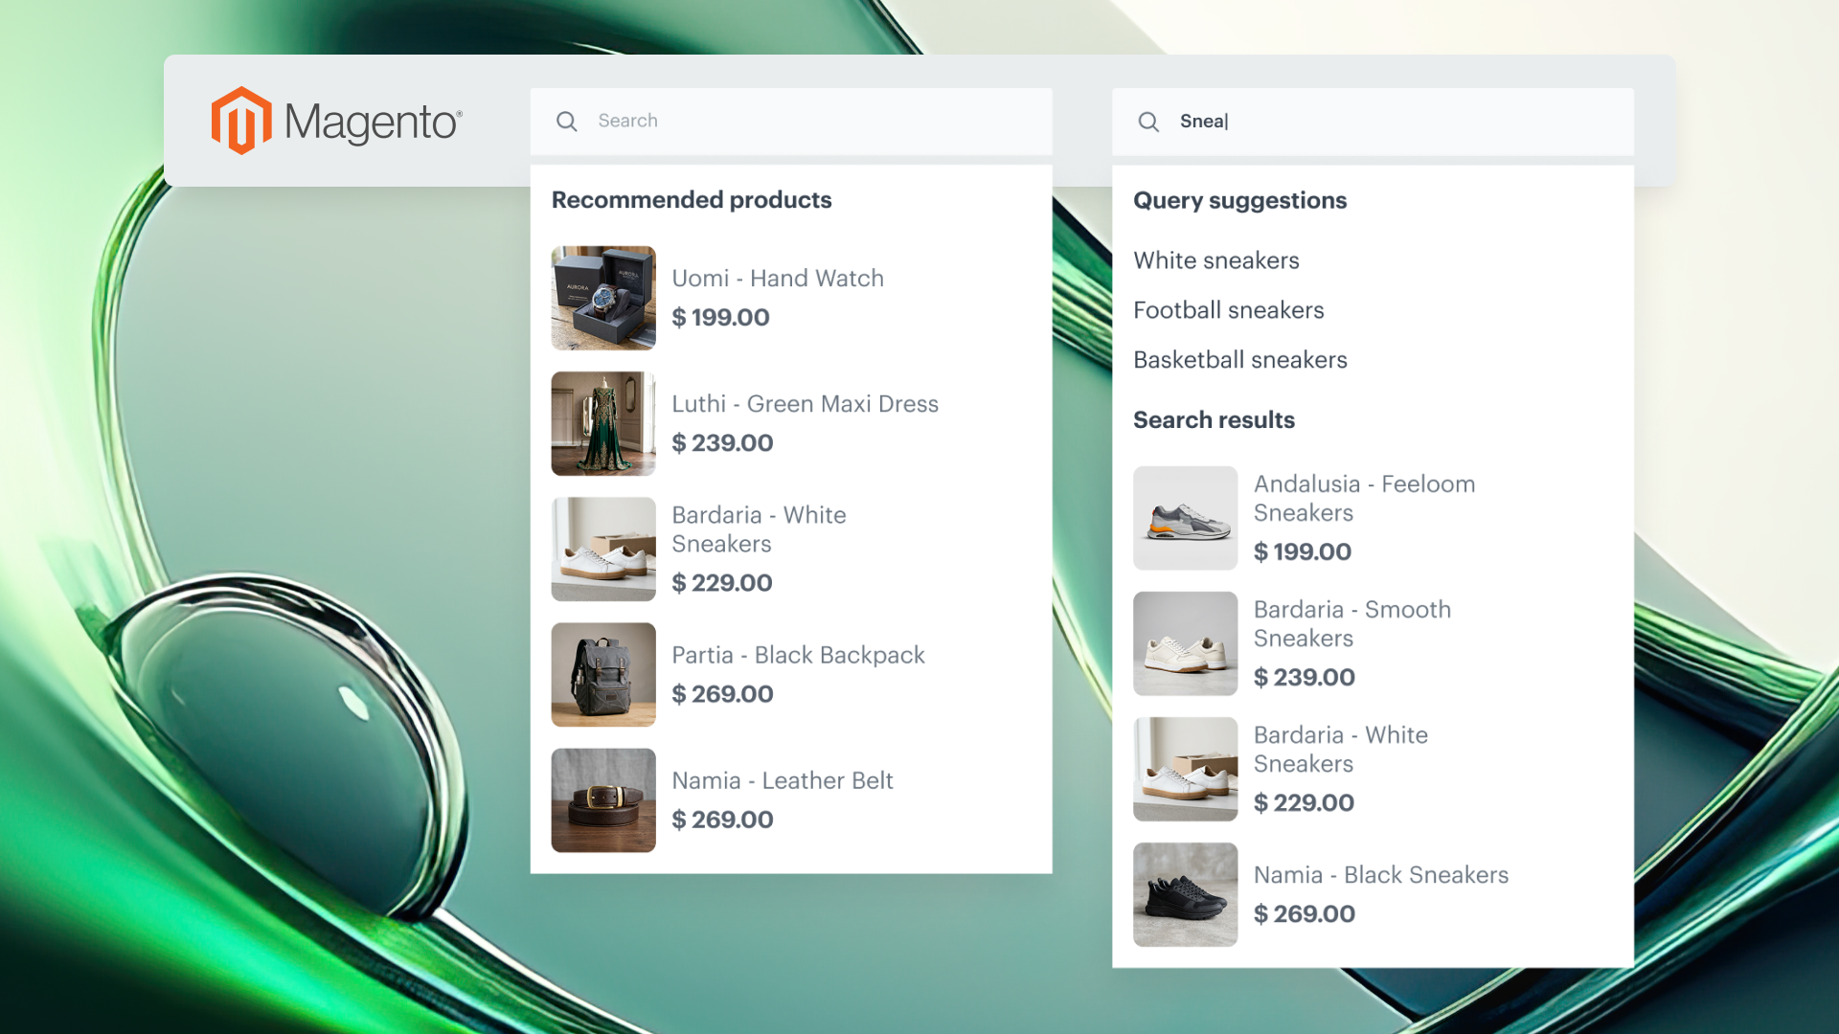Click the magnifier icon beside 'Snea' query
The height and width of the screenshot is (1034, 1839).
[x=1148, y=122]
